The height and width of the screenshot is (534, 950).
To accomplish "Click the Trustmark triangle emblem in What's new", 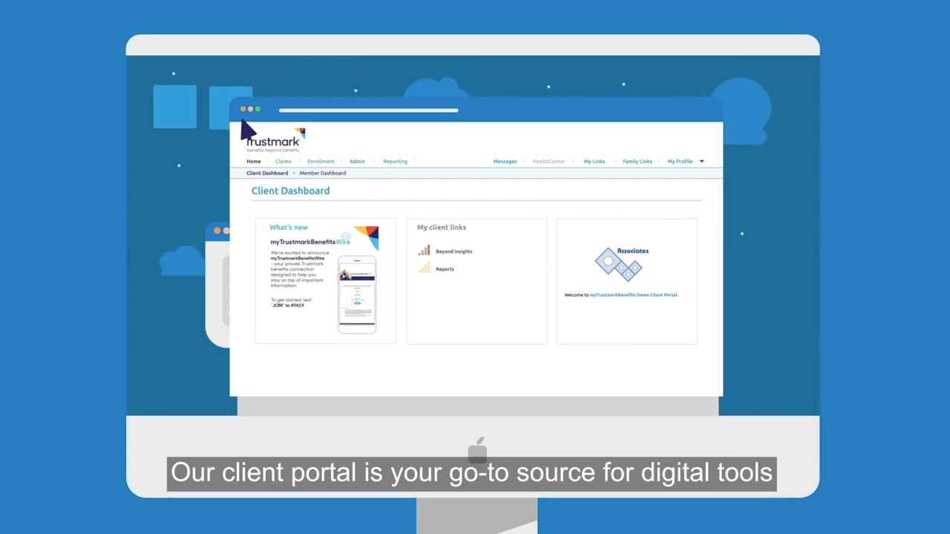I will coord(367,237).
